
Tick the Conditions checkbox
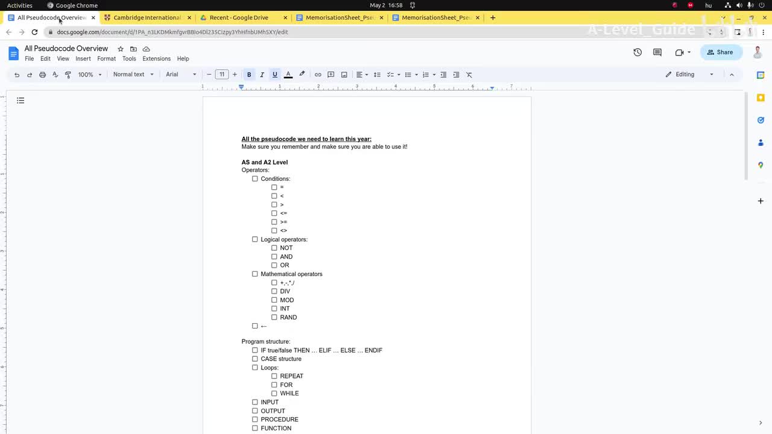(255, 179)
